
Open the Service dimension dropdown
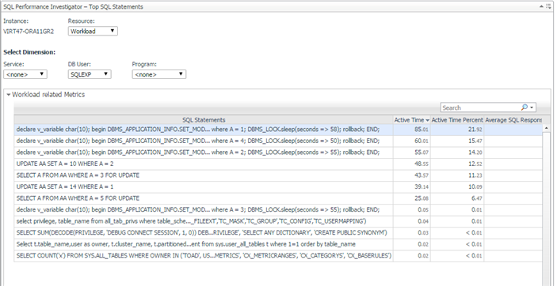tap(25, 74)
